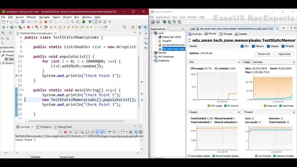The height and width of the screenshot is (167, 297).
Task: Click the Perform GC button
Action: [264, 54]
